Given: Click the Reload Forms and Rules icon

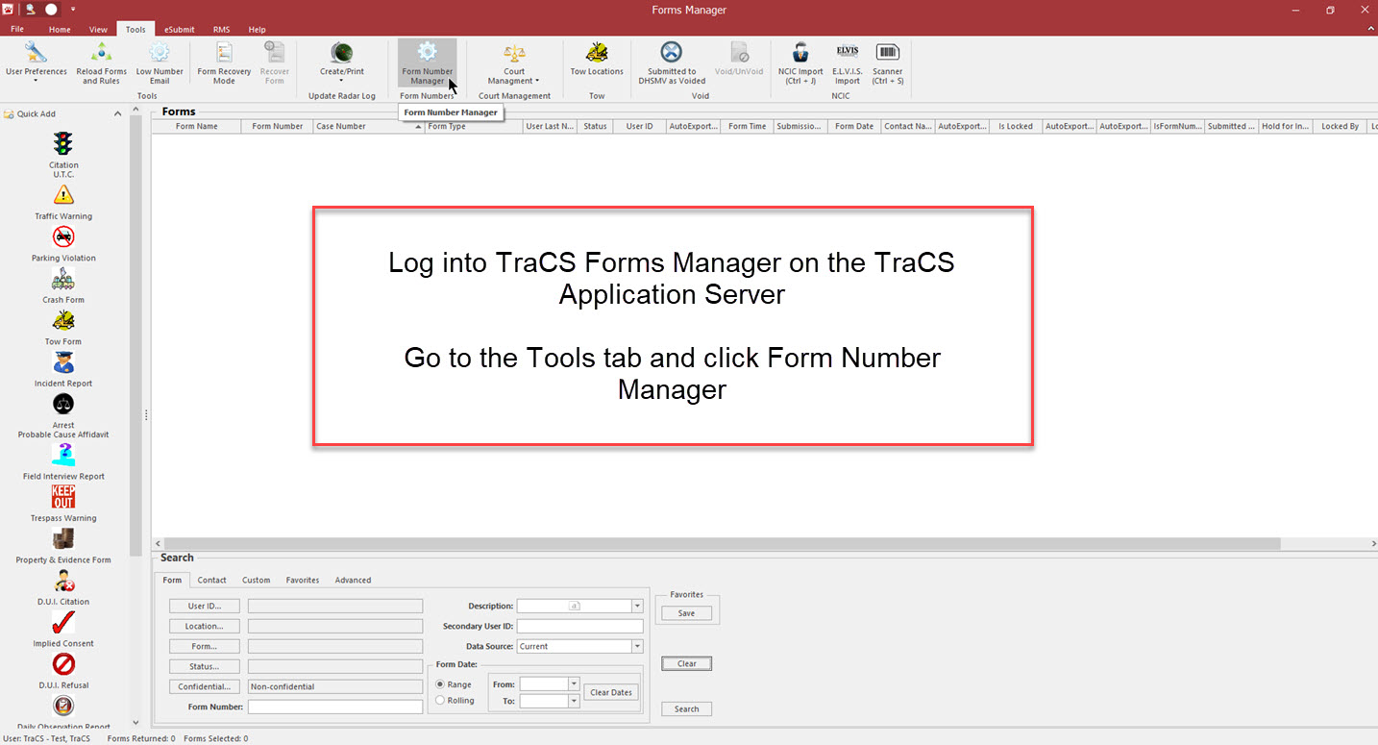Looking at the screenshot, I should pos(101,63).
